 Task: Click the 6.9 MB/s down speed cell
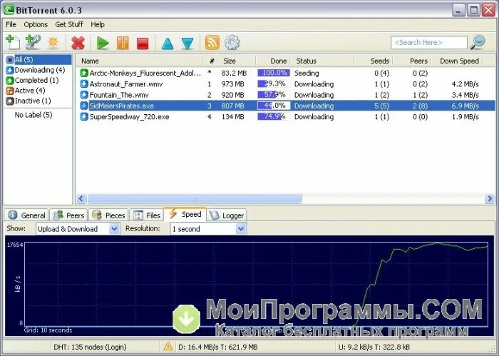[x=465, y=106]
